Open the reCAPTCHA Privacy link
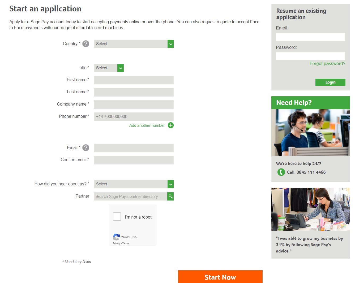Image resolution: width=355 pixels, height=283 pixels. pos(116,243)
